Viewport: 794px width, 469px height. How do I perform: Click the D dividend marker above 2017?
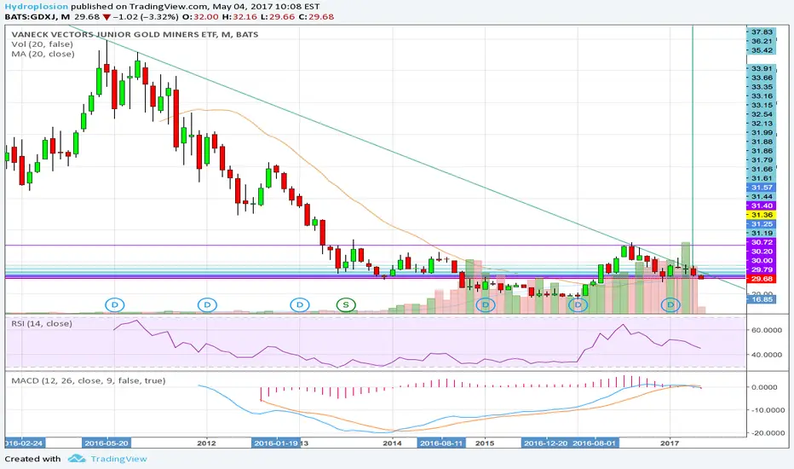[x=671, y=304]
